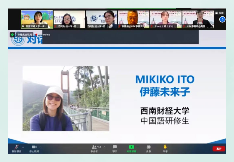Raise hand using 举手 icon

point(165,147)
